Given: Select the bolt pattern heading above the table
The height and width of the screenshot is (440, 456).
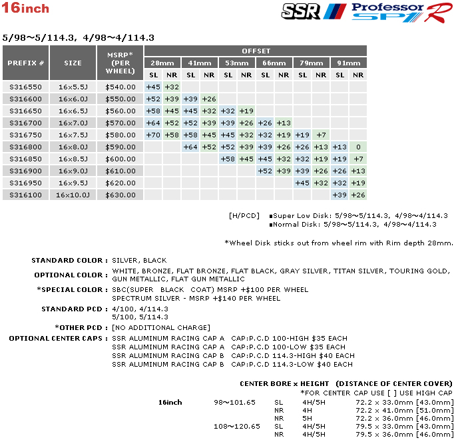Looking at the screenshot, I should pos(79,37).
